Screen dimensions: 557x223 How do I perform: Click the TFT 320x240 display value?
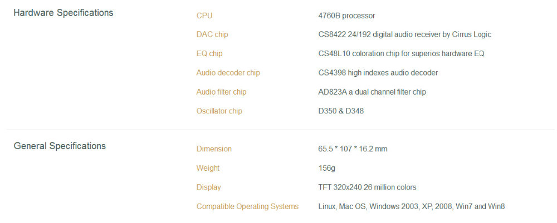coord(367,187)
